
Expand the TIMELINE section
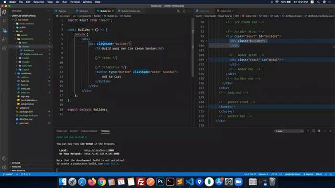pyautogui.click(x=16, y=167)
